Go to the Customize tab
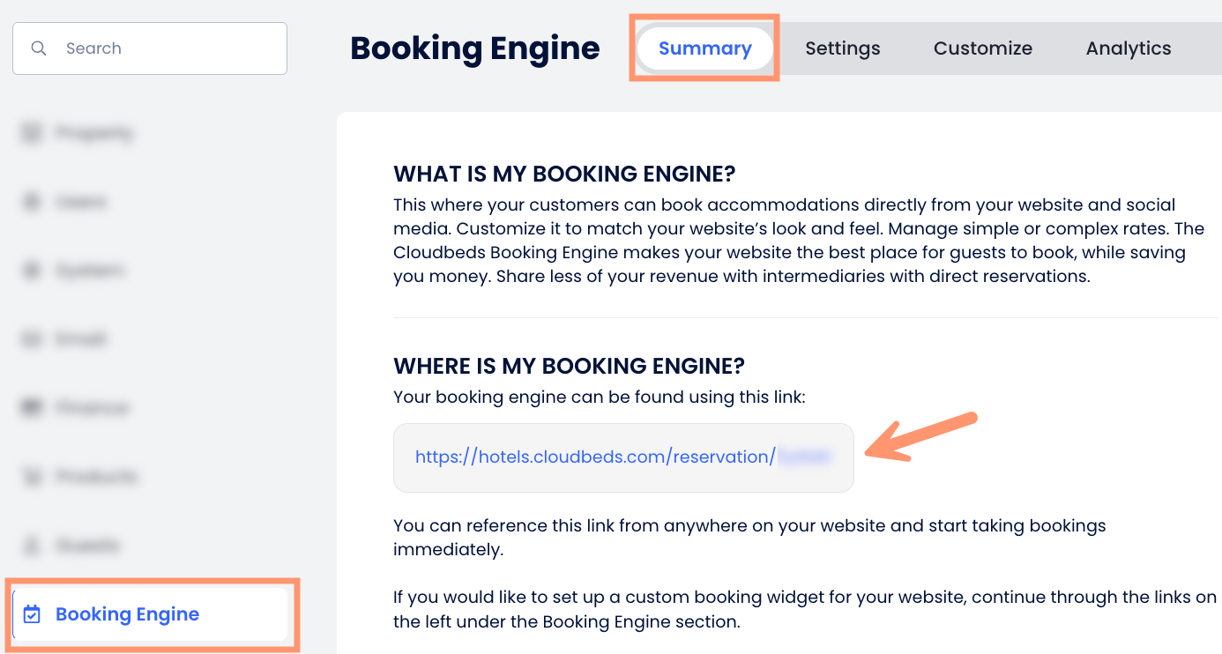The image size is (1222, 654). point(982,48)
